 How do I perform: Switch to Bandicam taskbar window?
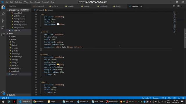coord(112,101)
